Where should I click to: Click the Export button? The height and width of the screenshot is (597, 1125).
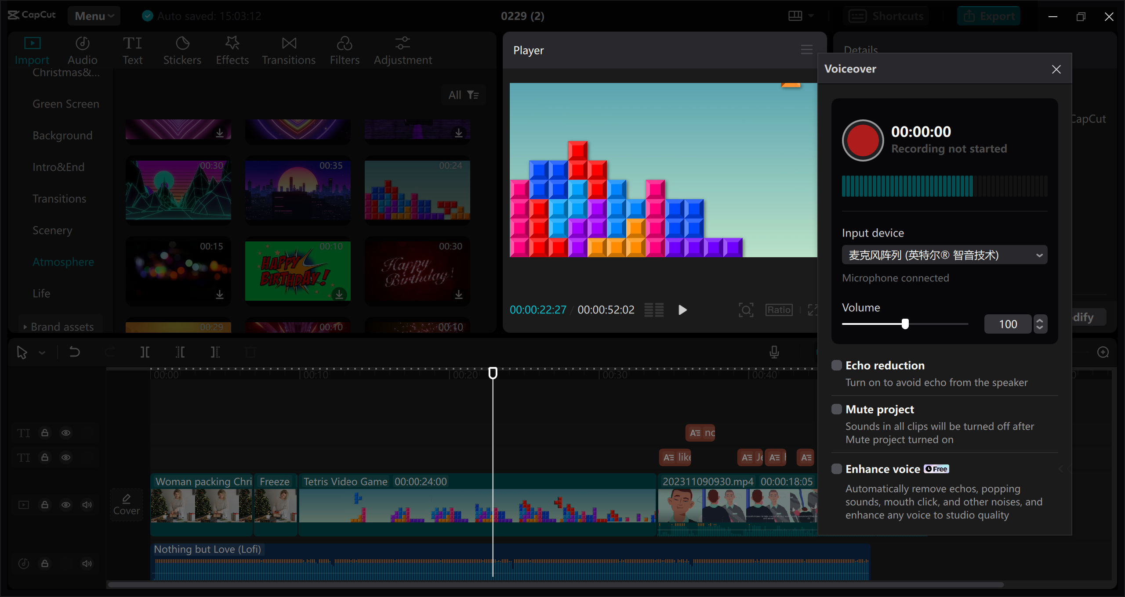(x=989, y=15)
